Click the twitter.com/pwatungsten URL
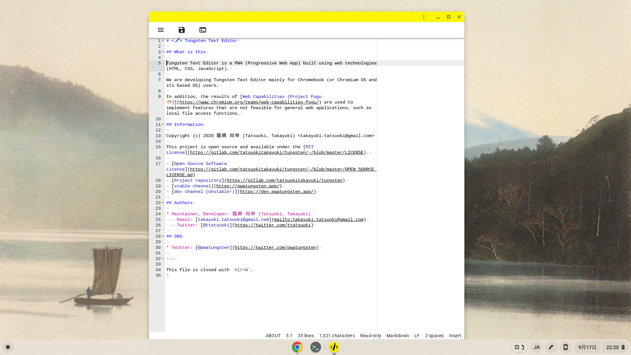 tap(275, 248)
